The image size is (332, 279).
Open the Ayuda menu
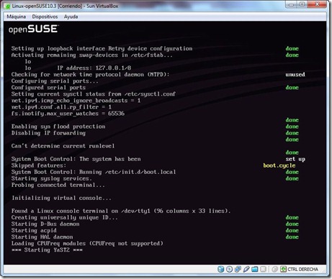71,17
